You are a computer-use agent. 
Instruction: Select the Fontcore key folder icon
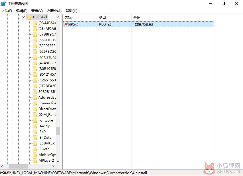[x=35, y=120]
